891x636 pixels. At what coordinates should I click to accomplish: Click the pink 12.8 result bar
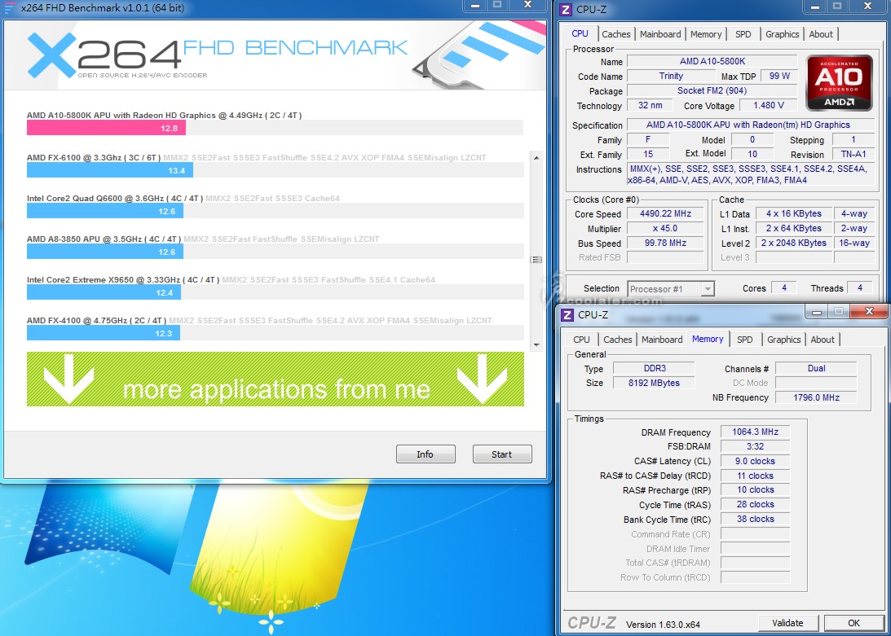tap(106, 128)
